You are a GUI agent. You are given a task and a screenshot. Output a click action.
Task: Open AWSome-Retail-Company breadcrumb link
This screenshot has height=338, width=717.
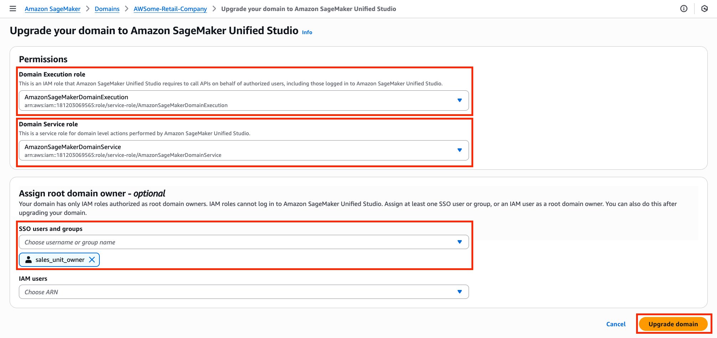pos(170,9)
